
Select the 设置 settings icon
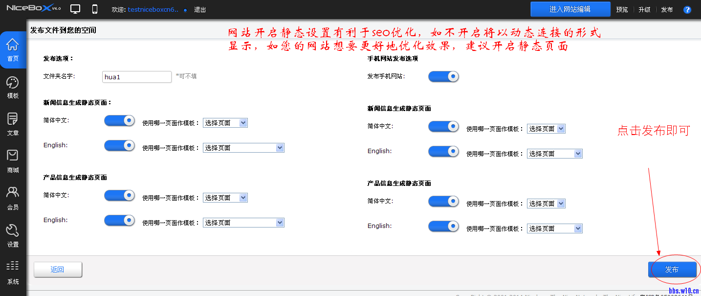click(13, 229)
